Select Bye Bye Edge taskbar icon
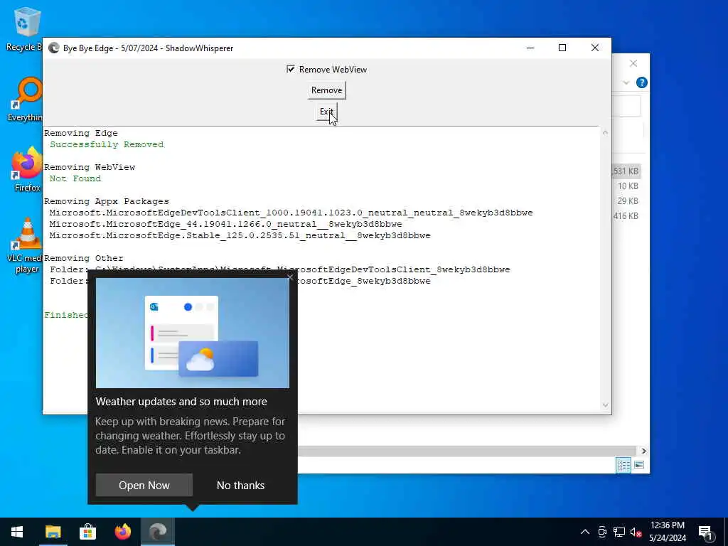The width and height of the screenshot is (728, 546). point(158,532)
